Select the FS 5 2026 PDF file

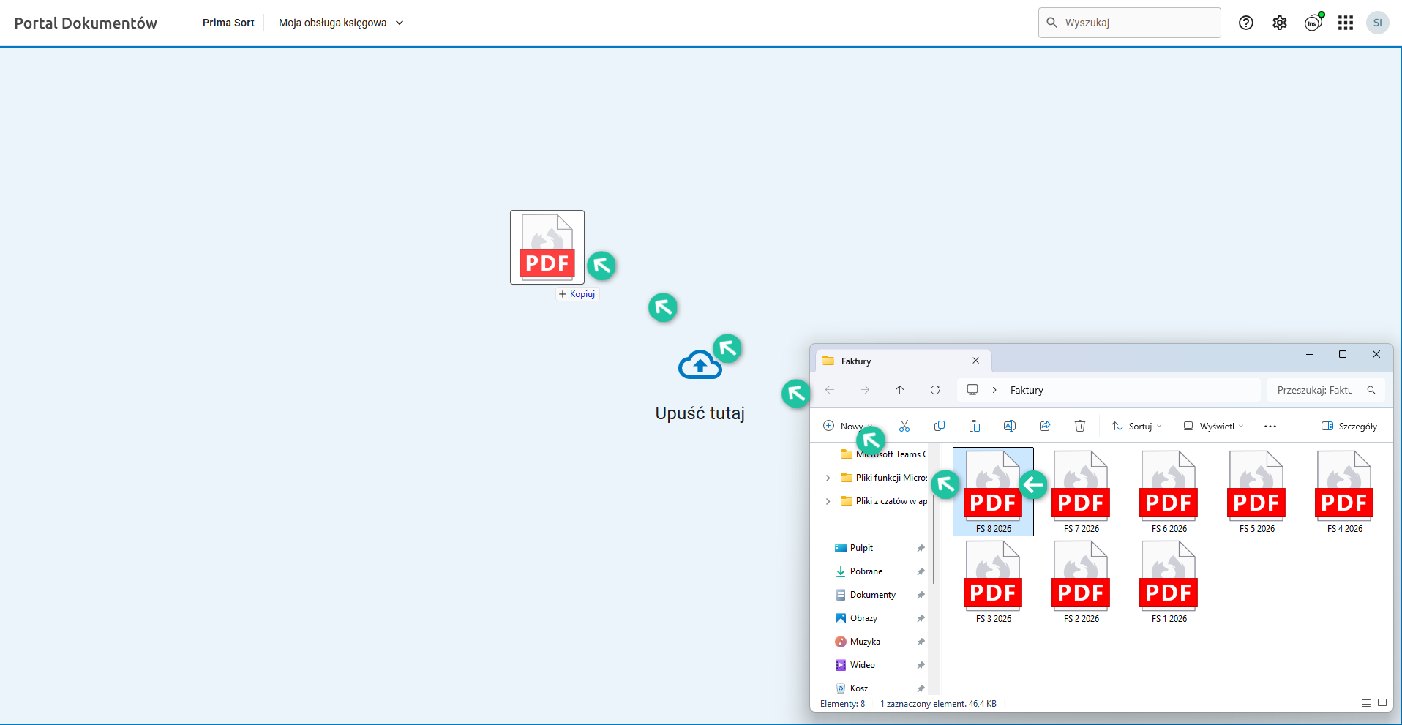[x=1256, y=491]
